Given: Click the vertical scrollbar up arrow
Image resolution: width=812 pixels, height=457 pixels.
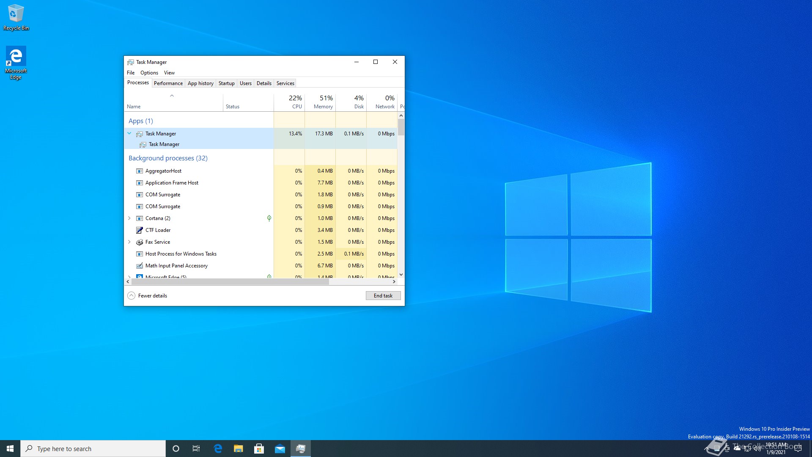Looking at the screenshot, I should point(401,116).
